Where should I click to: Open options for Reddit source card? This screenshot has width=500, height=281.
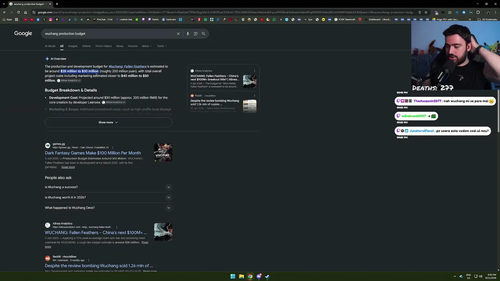(x=255, y=96)
